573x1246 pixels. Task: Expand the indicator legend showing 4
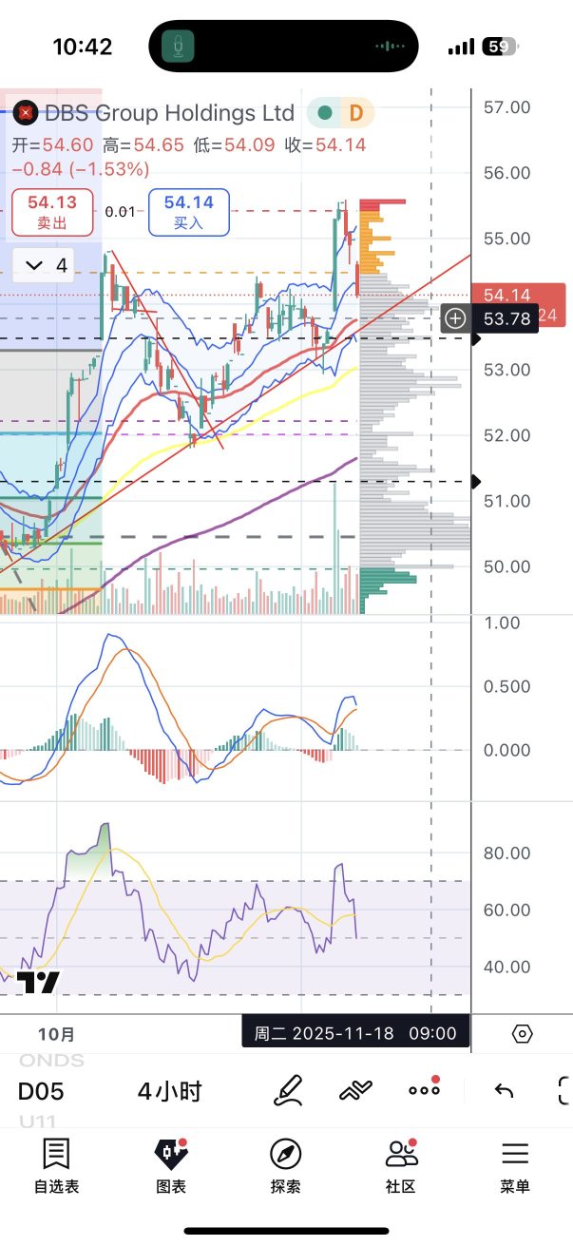(48, 265)
